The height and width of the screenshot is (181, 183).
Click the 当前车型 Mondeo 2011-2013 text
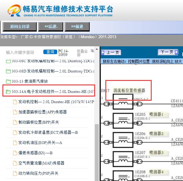pos(58,37)
